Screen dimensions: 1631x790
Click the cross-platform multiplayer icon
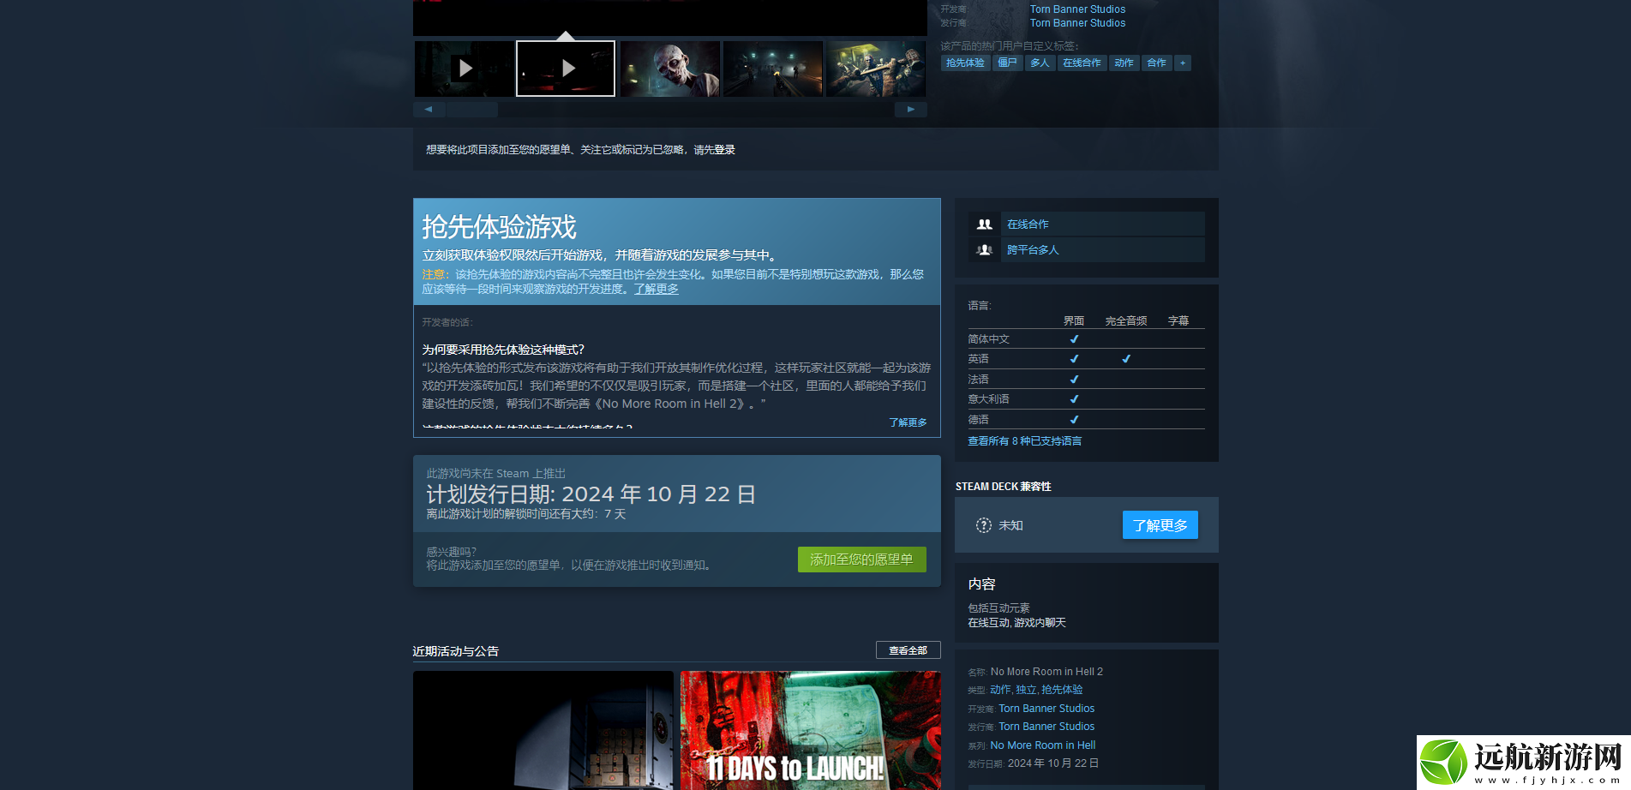point(984,250)
